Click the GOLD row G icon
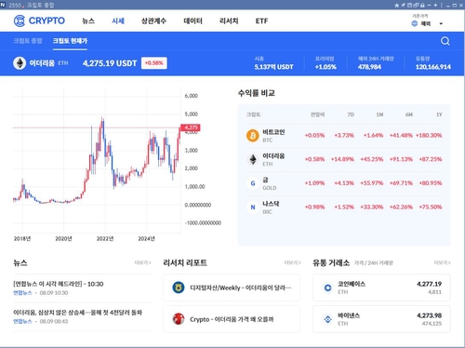The height and width of the screenshot is (348, 465). pyautogui.click(x=253, y=183)
